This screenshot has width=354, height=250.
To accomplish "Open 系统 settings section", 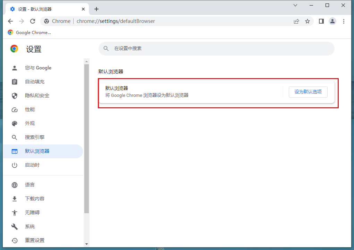I will tap(43, 226).
